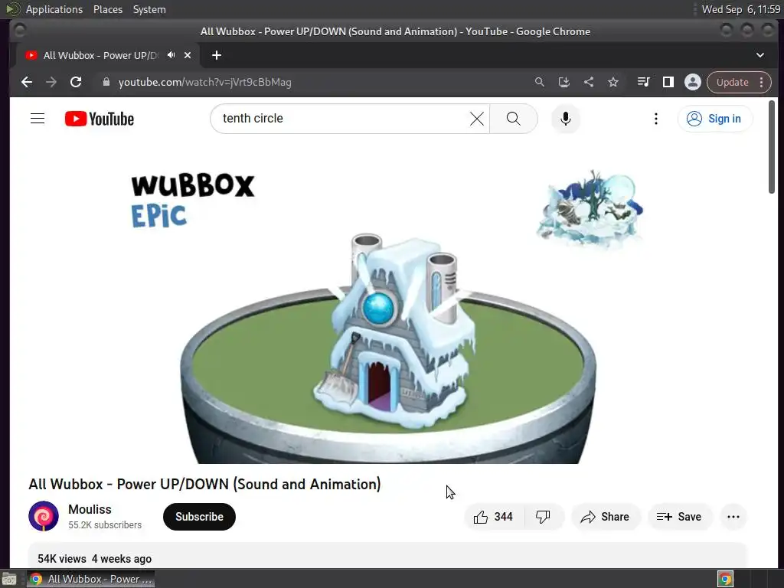The height and width of the screenshot is (588, 784).
Task: Go to YouTube home via logo
Action: click(x=100, y=119)
